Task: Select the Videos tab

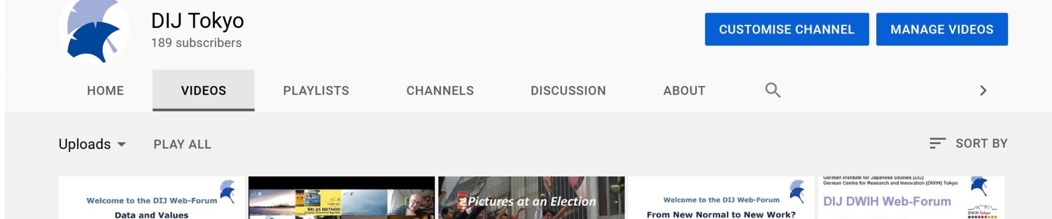Action: point(203,90)
